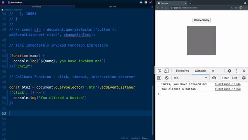Click the 'You clicked a button' log
The width and height of the screenshot is (248, 140).
pos(178,89)
